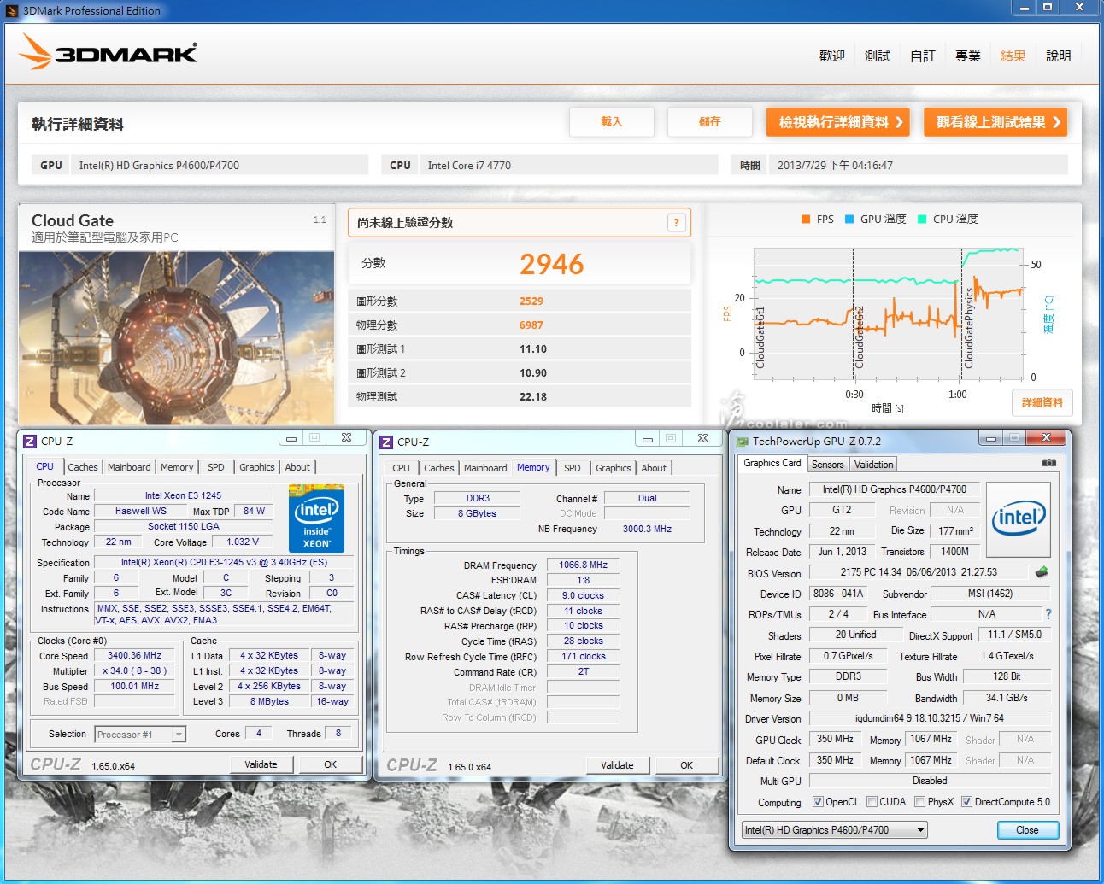Click the 詳細資料 button under the chart

coord(1042,402)
